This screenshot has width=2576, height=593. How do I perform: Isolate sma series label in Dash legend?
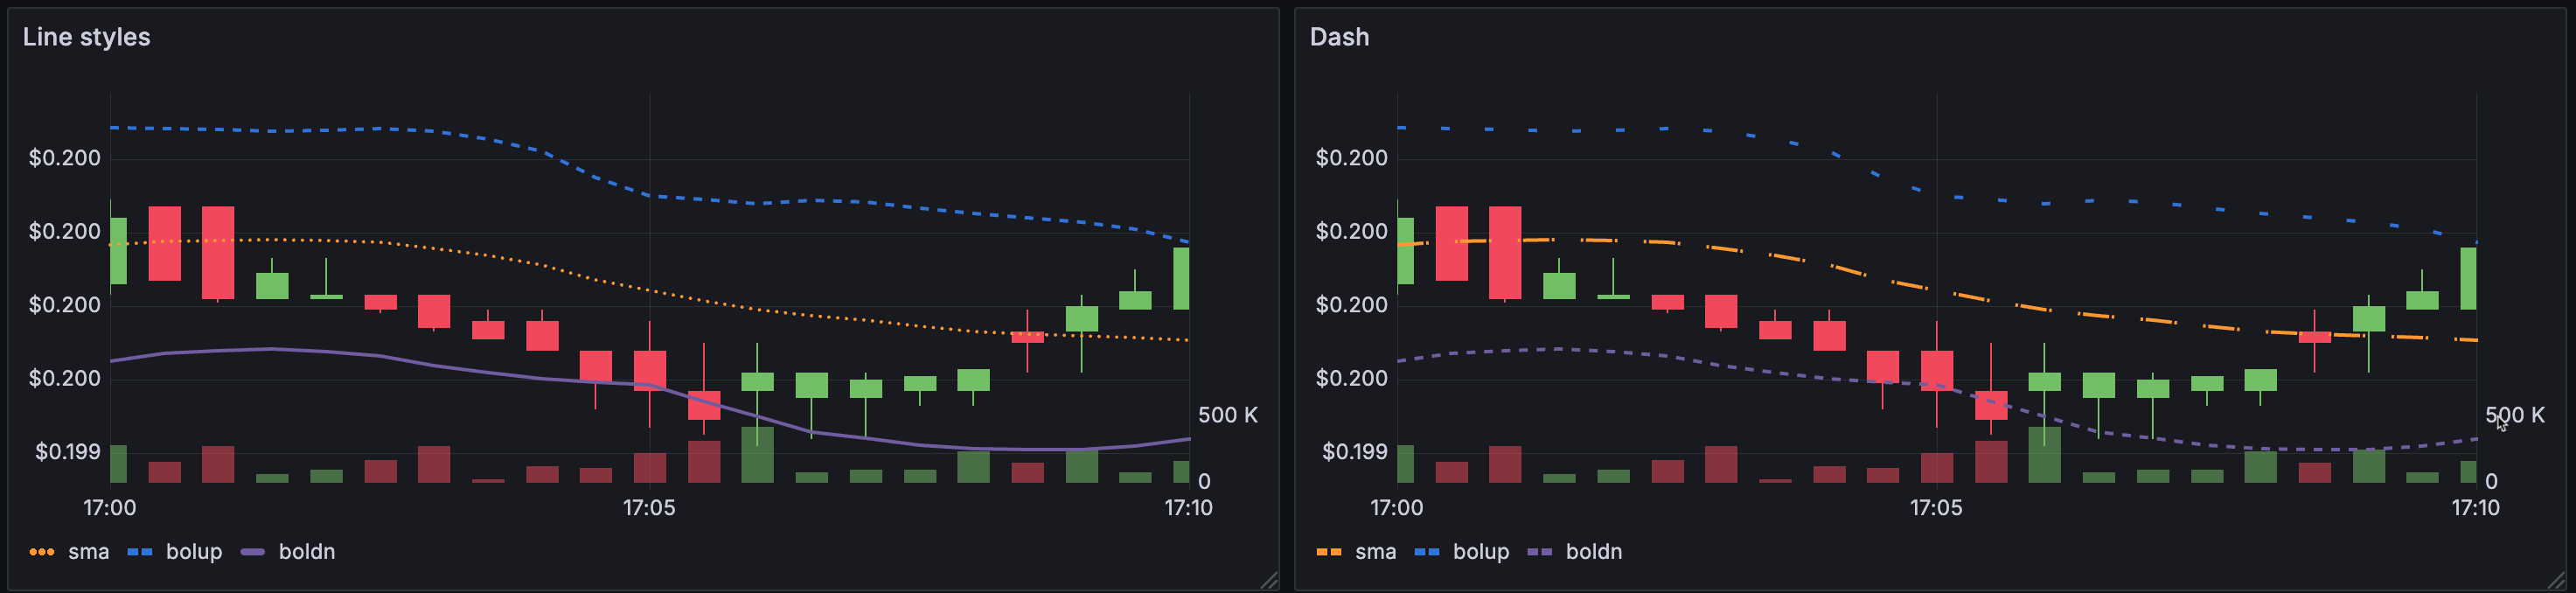[1375, 552]
